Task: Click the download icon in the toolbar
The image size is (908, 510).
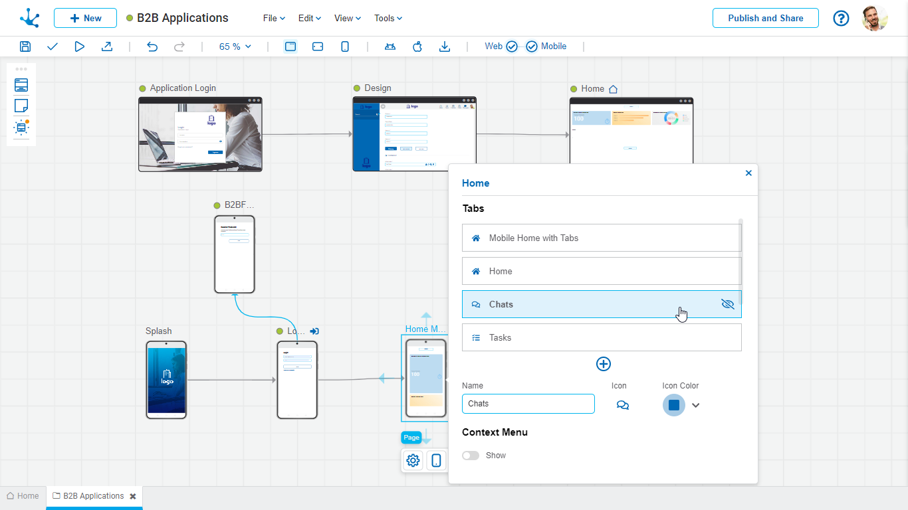Action: pyautogui.click(x=445, y=46)
